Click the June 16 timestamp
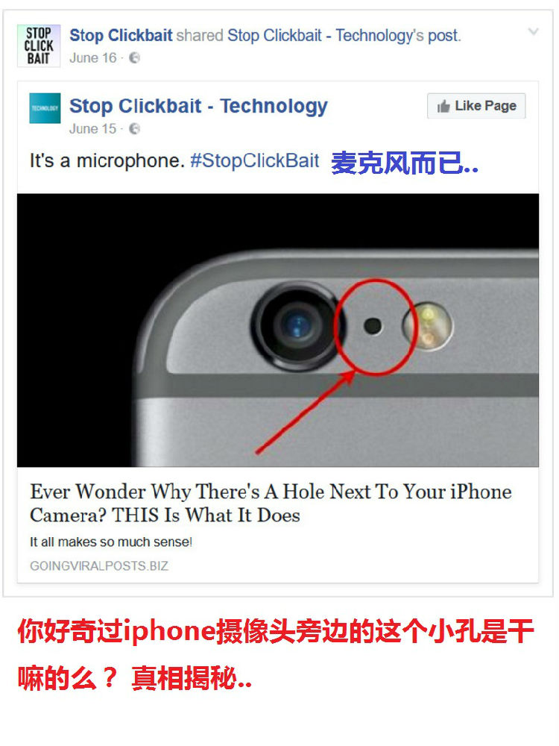This screenshot has width=559, height=746. (92, 58)
